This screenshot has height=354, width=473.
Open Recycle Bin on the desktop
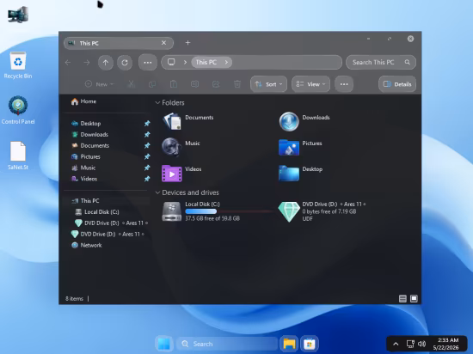click(x=18, y=65)
